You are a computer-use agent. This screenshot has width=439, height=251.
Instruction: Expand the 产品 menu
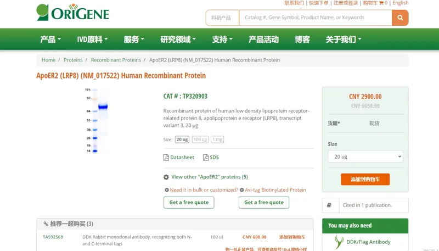coord(50,40)
